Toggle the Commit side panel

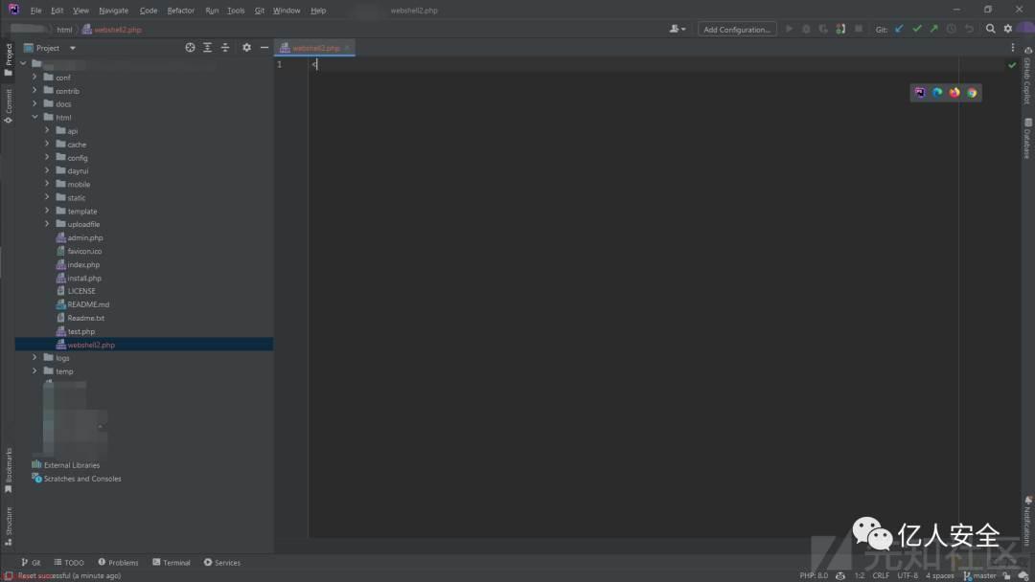point(8,106)
